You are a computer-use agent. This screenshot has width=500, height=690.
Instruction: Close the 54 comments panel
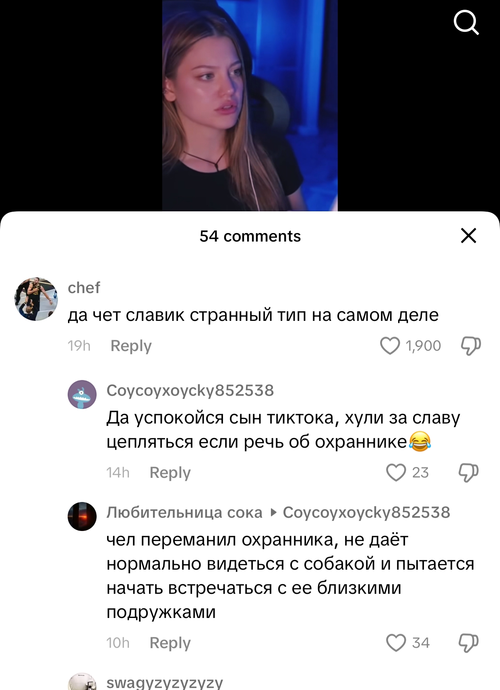click(468, 236)
